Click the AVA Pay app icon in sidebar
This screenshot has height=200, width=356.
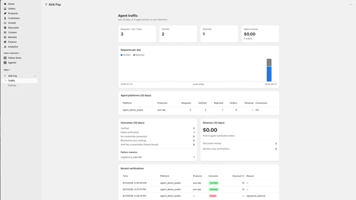5,76
